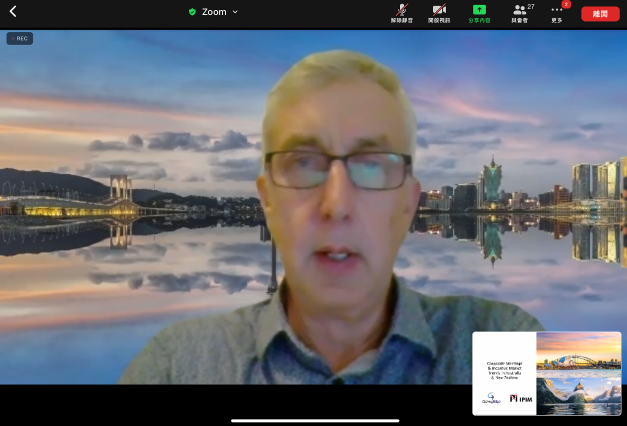
Task: Expand the chevron next to Zoom title
Action: point(235,12)
